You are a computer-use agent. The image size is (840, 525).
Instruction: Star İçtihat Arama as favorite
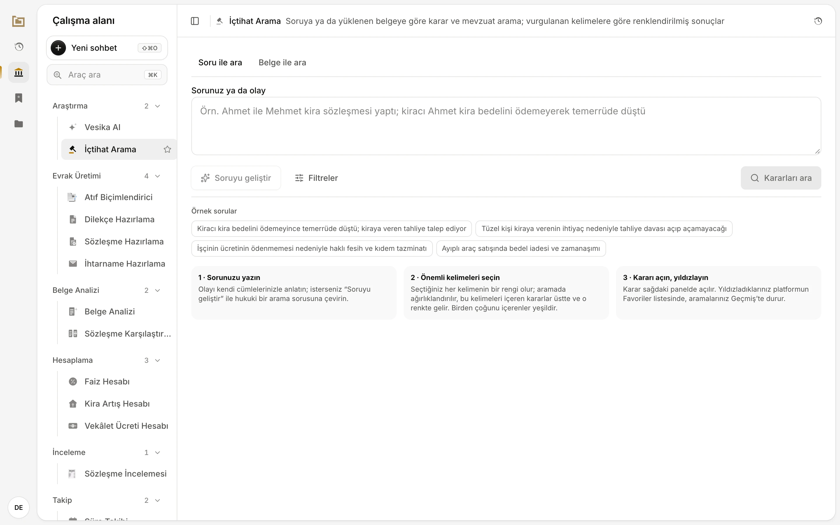pyautogui.click(x=167, y=149)
